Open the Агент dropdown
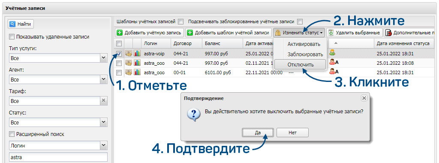439x163 pixels. pyautogui.click(x=104, y=80)
